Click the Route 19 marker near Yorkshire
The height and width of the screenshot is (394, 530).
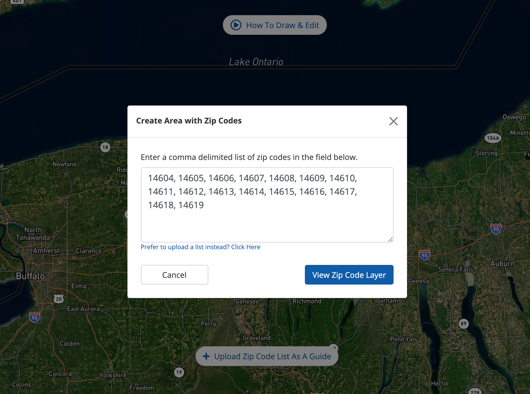(x=179, y=372)
